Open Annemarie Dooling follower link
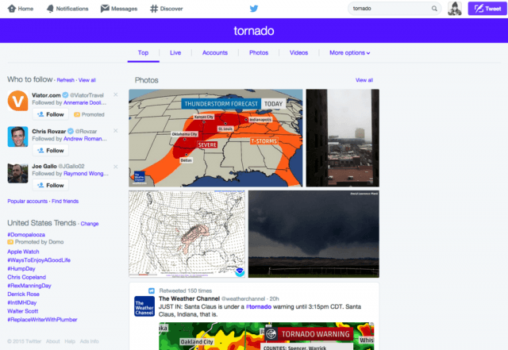This screenshot has width=508, height=350. pyautogui.click(x=85, y=102)
